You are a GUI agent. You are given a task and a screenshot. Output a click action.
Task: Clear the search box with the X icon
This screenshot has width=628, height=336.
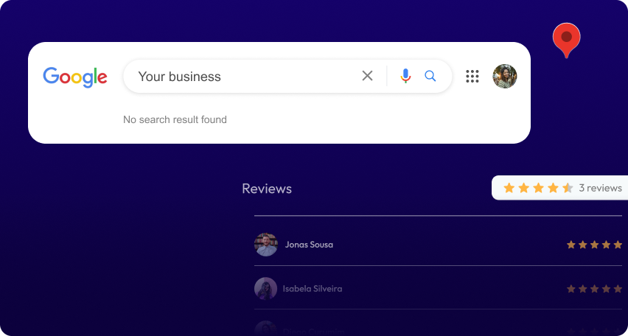click(367, 76)
